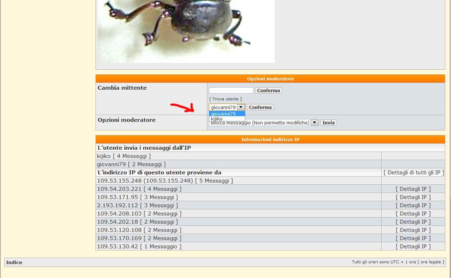Screen dimensions: 451x278
Task: Open the giovanni79 sender dropdown arrow
Action: [x=241, y=107]
